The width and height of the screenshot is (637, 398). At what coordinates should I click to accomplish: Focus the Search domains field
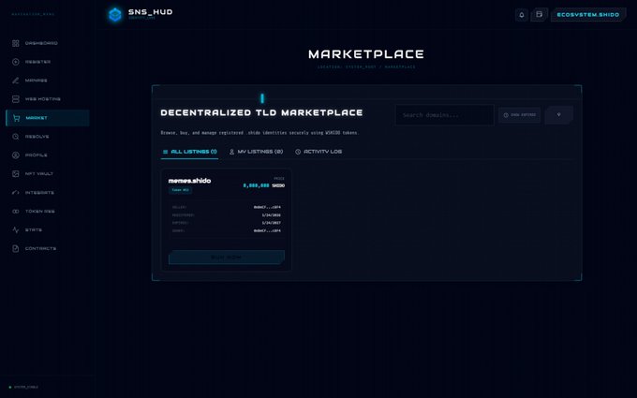[444, 115]
